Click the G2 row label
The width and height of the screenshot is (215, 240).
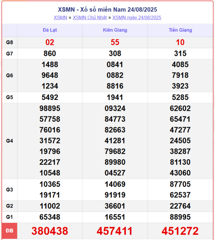(10, 206)
